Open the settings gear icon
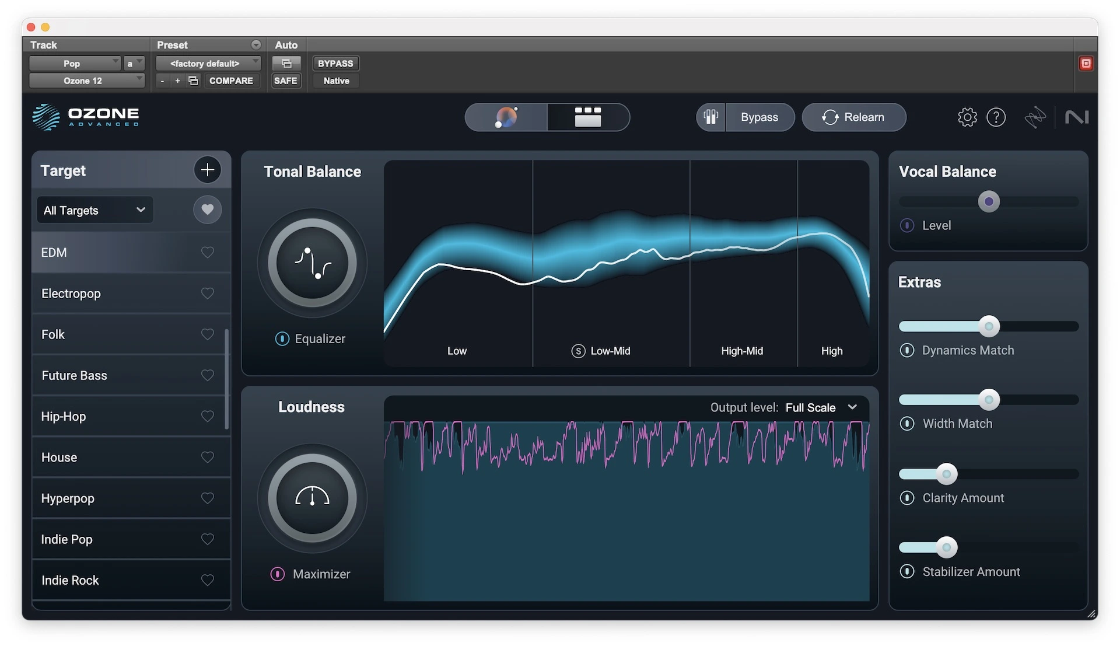 [967, 117]
